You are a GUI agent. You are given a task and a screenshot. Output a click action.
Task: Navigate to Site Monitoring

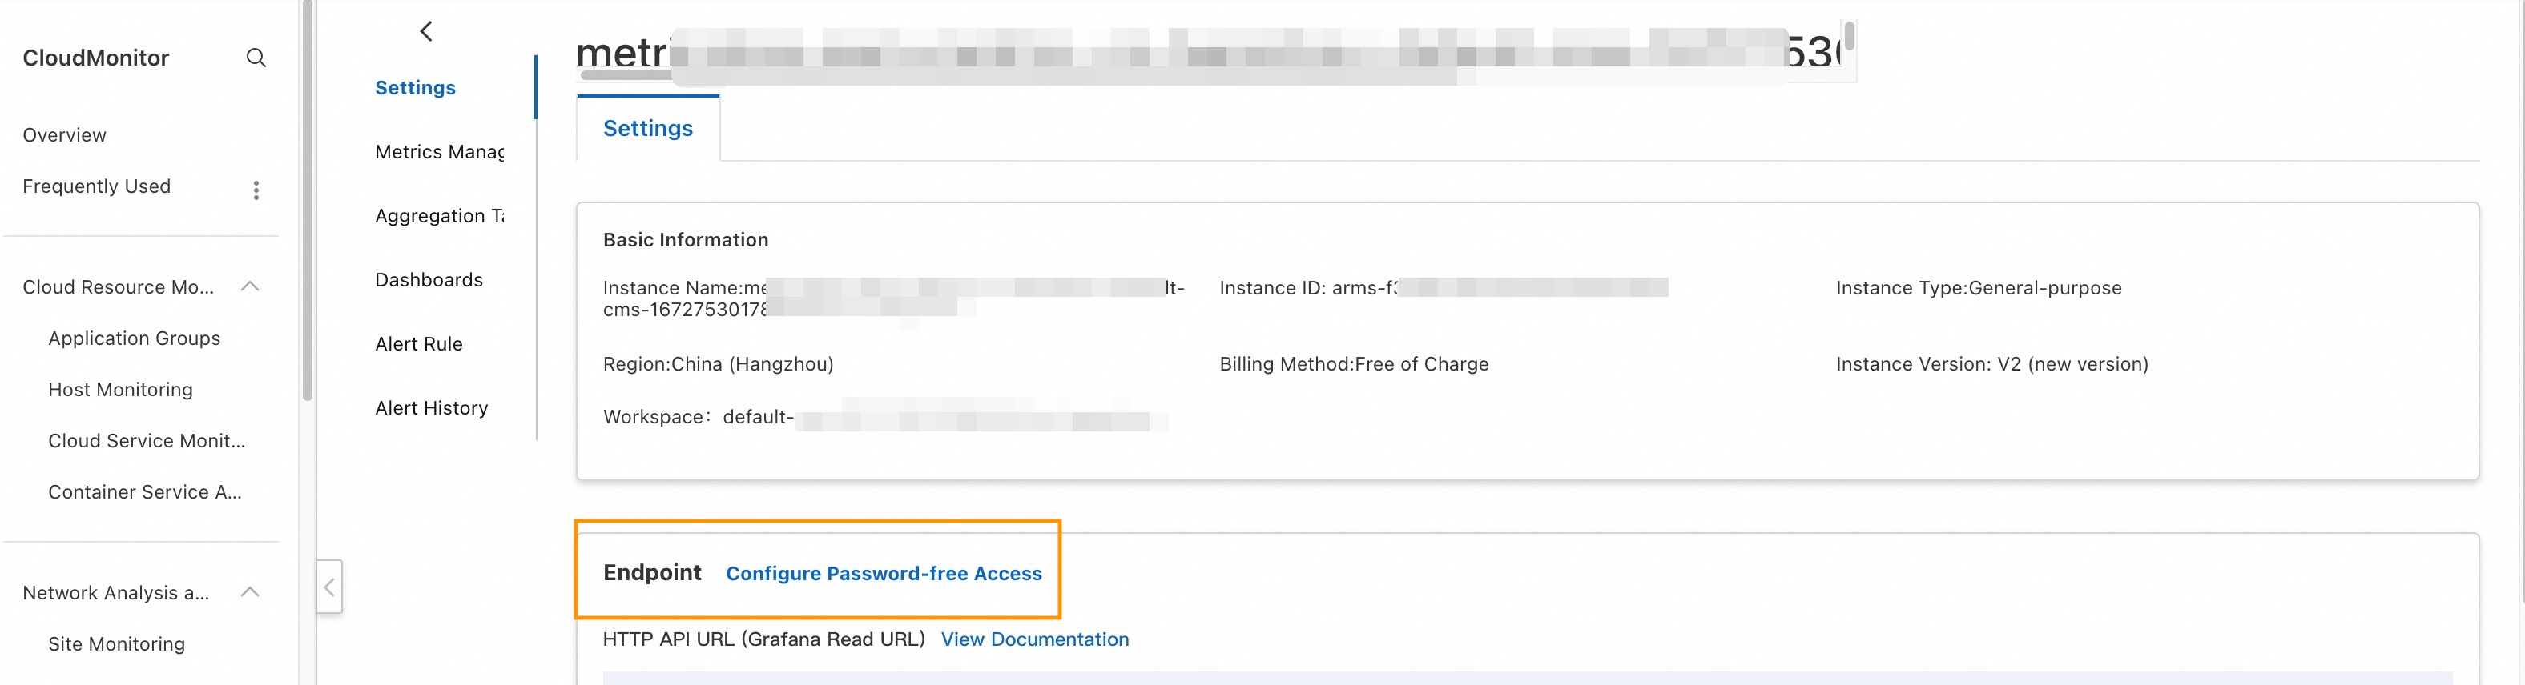(x=117, y=644)
